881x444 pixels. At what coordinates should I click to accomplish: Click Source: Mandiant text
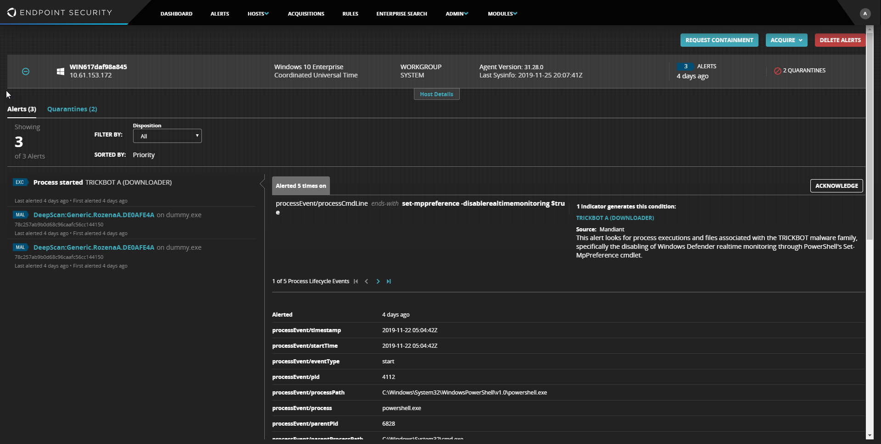pyautogui.click(x=600, y=230)
